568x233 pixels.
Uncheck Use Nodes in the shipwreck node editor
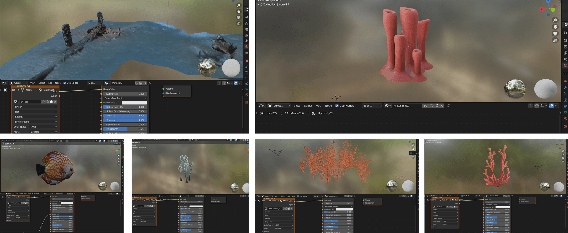65,83
